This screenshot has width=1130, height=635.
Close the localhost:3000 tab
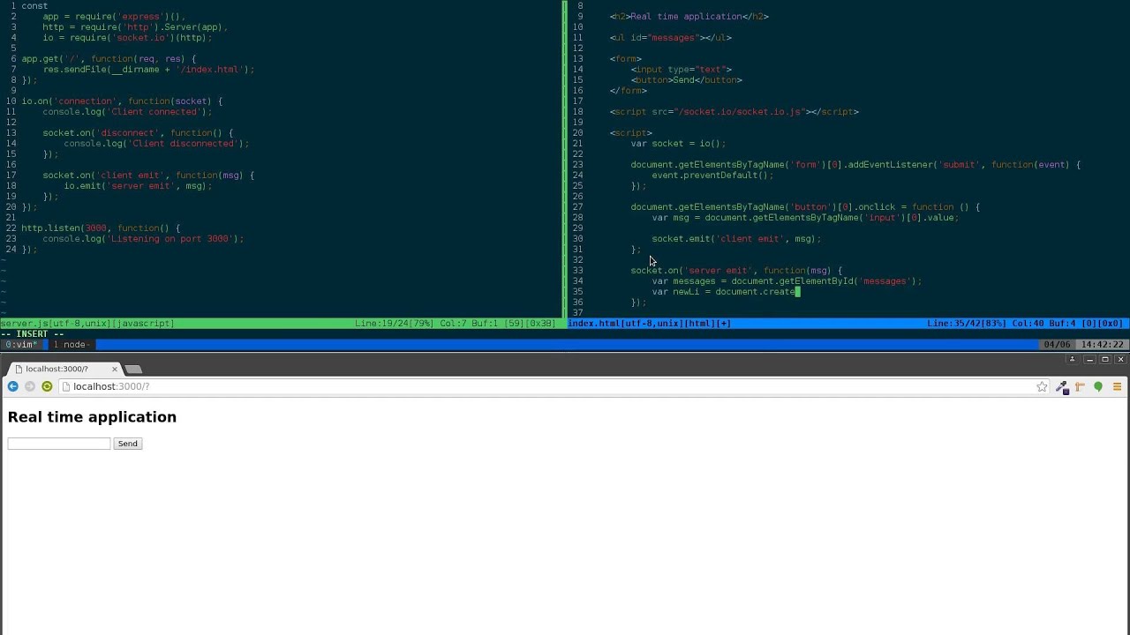coord(114,369)
